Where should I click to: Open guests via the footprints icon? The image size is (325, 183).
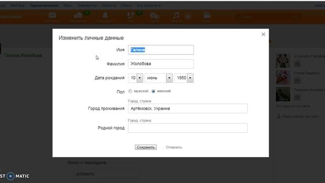coord(131,16)
